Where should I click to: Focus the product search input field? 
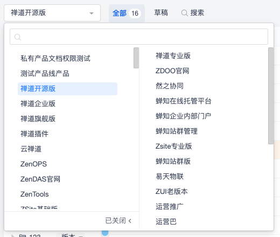click(139, 37)
